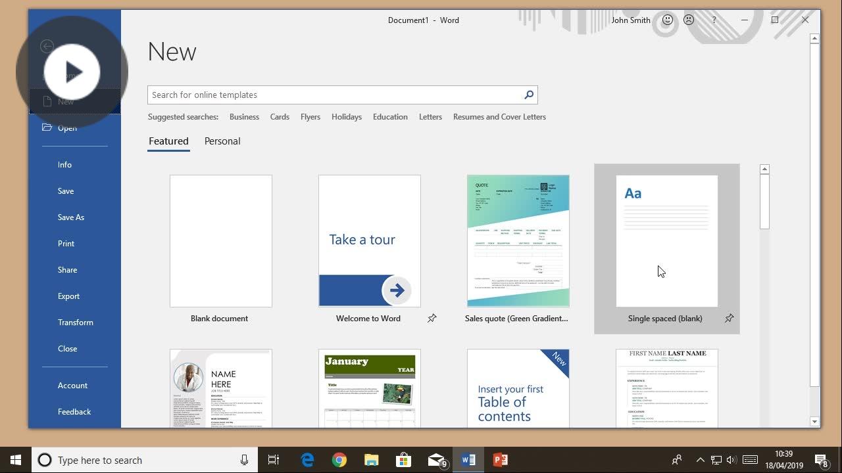Select the Featured templates tab
Viewport: 842px width, 473px height.
tap(168, 141)
